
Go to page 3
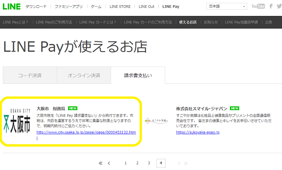149,163
